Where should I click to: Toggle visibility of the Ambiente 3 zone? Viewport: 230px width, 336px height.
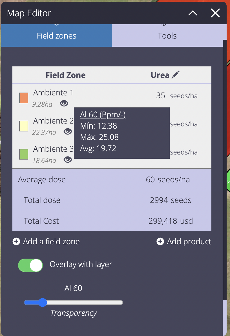68,160
